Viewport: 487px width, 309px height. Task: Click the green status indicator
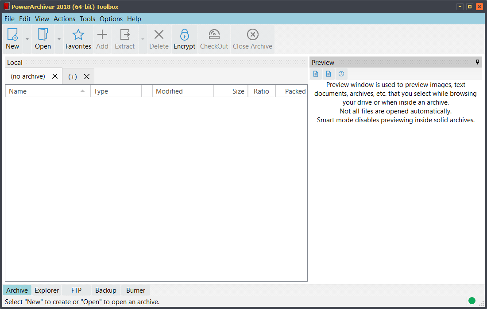[x=472, y=301]
